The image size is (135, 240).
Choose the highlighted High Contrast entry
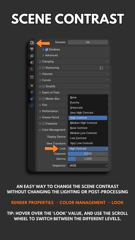point(88,118)
